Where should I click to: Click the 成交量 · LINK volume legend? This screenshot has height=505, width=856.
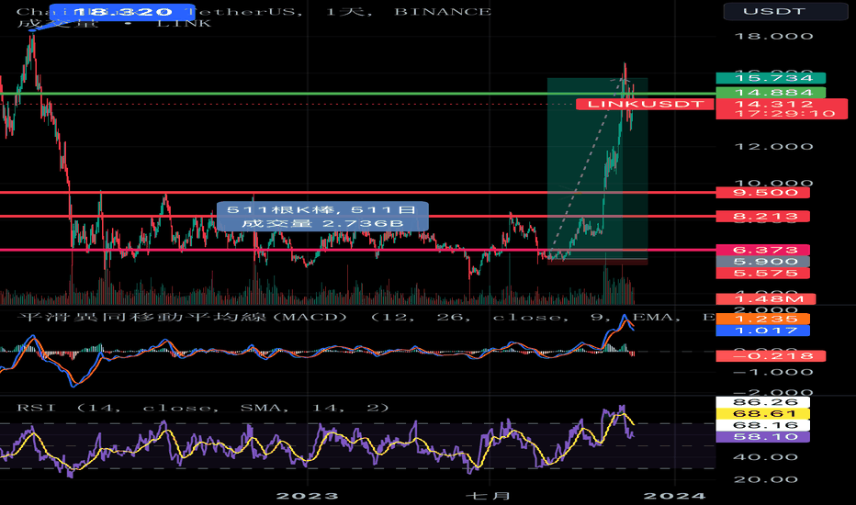click(x=114, y=24)
